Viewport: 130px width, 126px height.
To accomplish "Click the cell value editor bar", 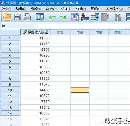I will 83,26.
